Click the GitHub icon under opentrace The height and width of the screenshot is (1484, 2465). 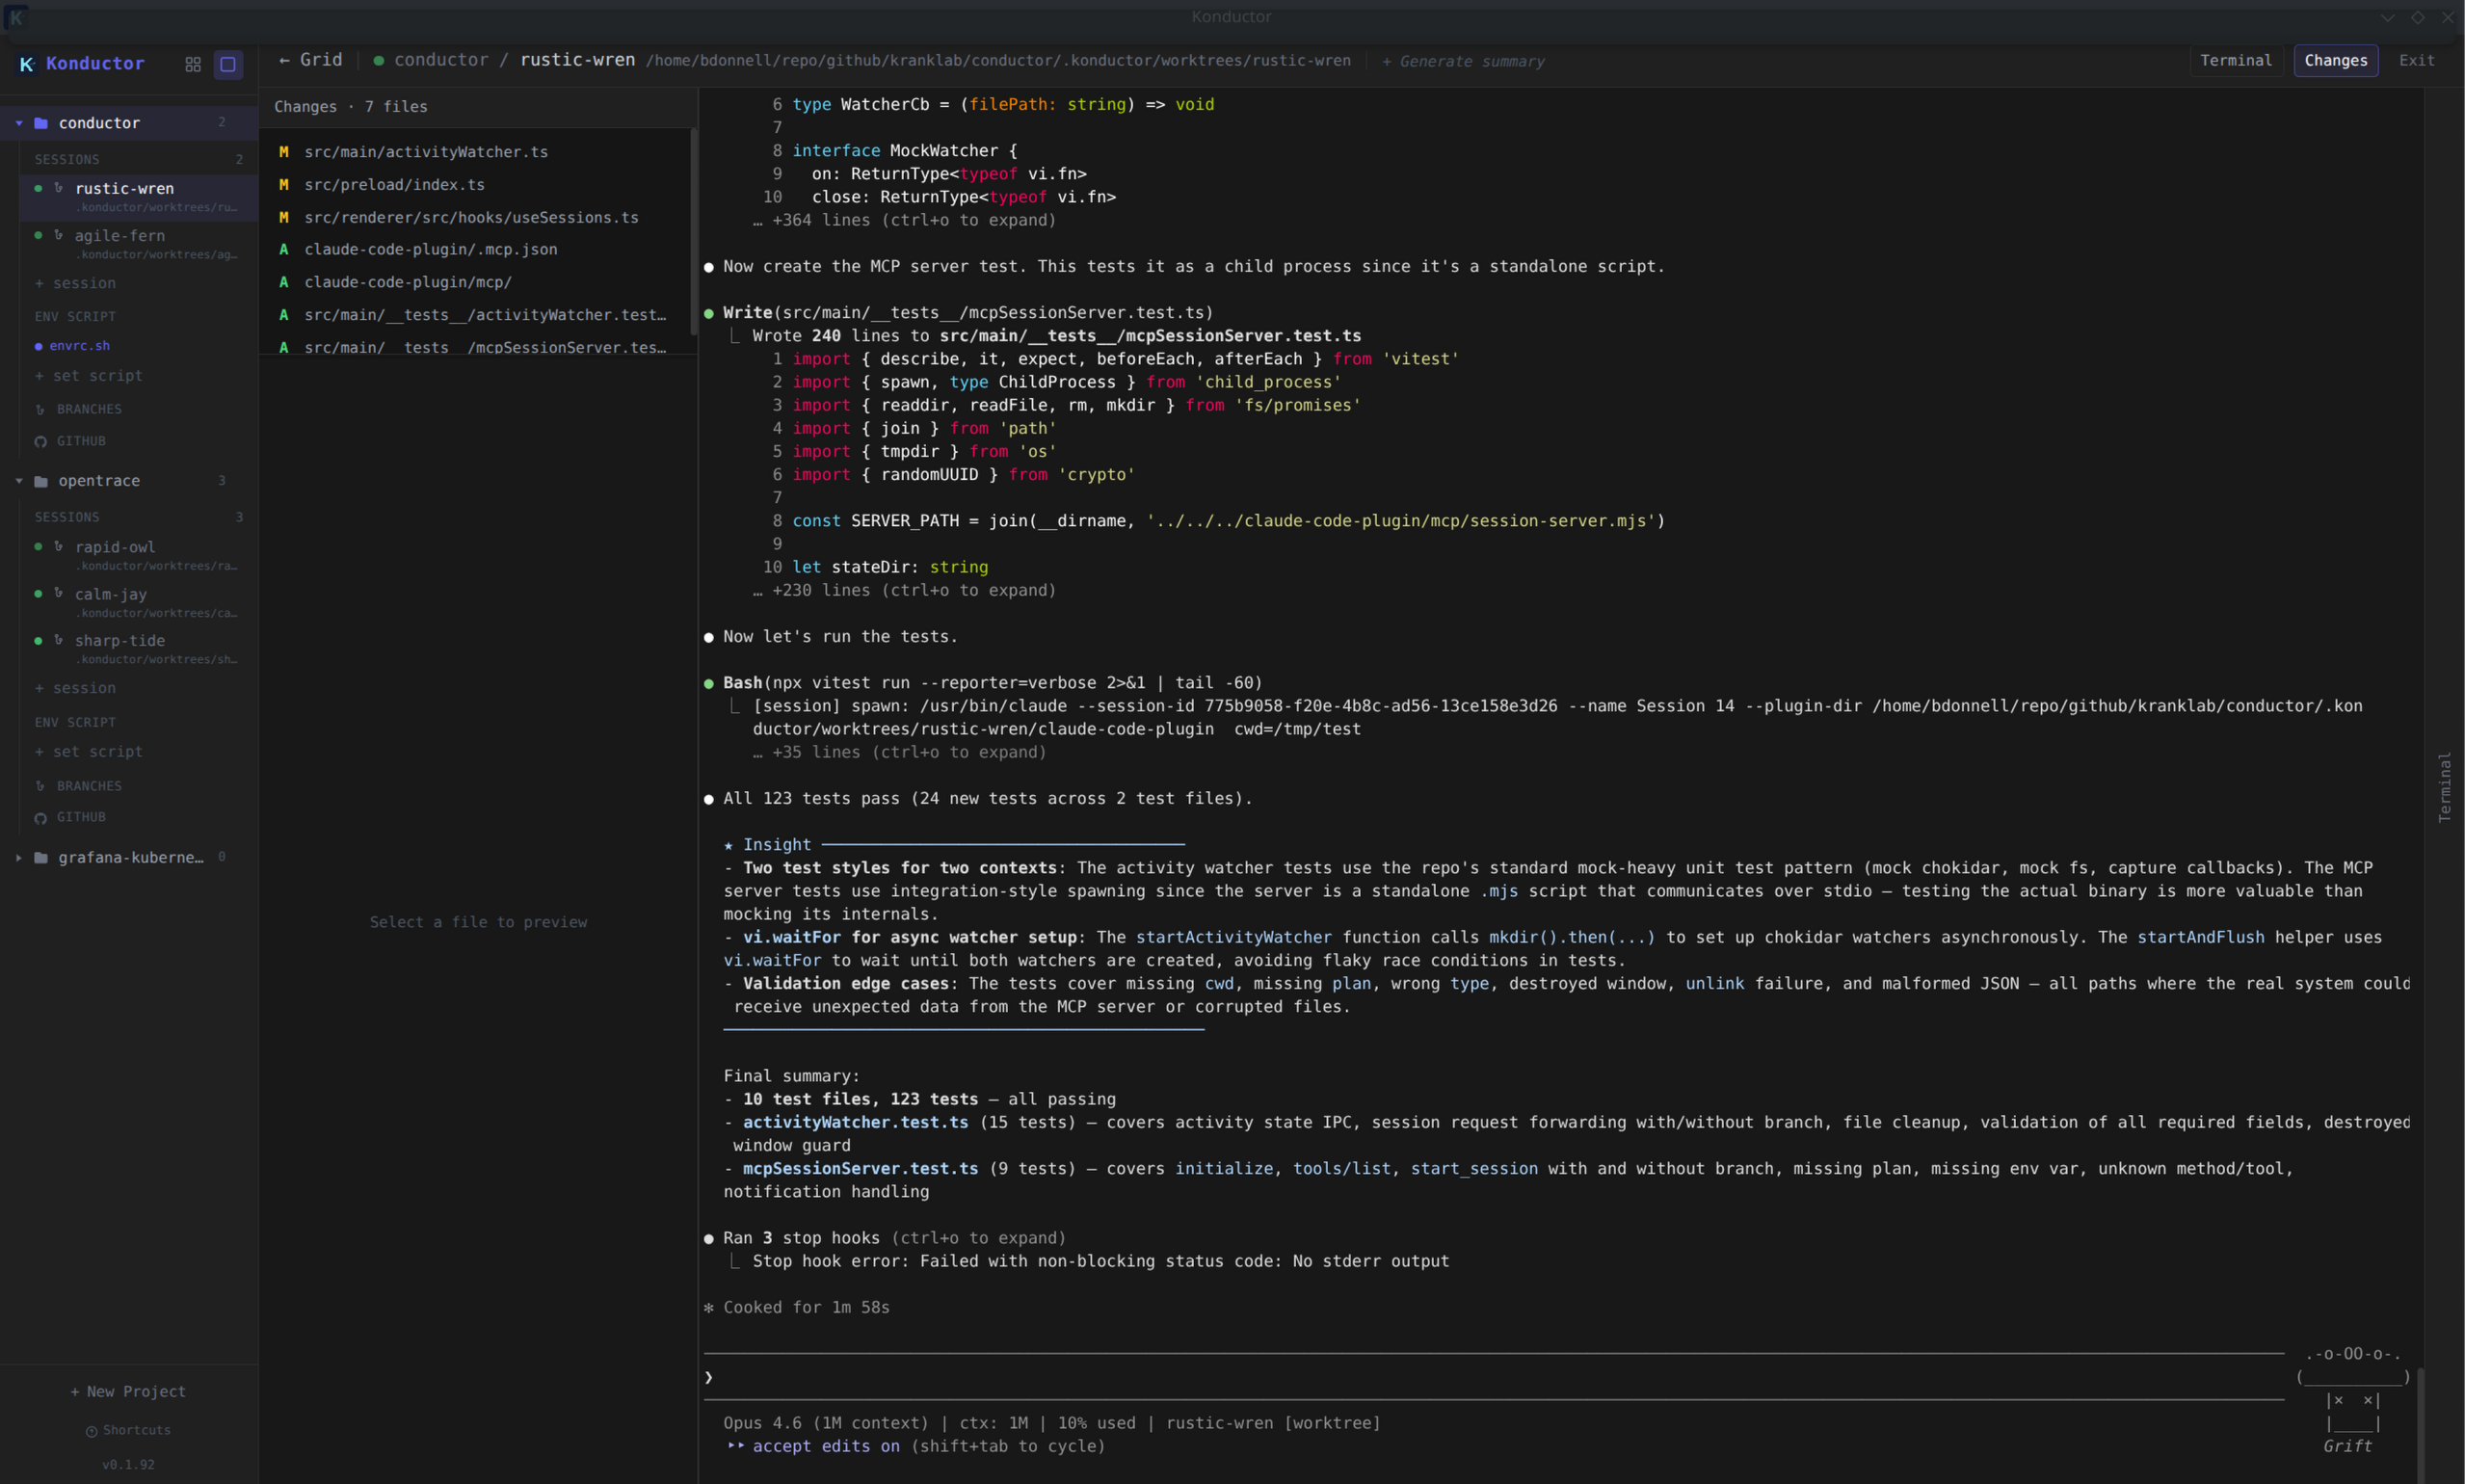[41, 818]
